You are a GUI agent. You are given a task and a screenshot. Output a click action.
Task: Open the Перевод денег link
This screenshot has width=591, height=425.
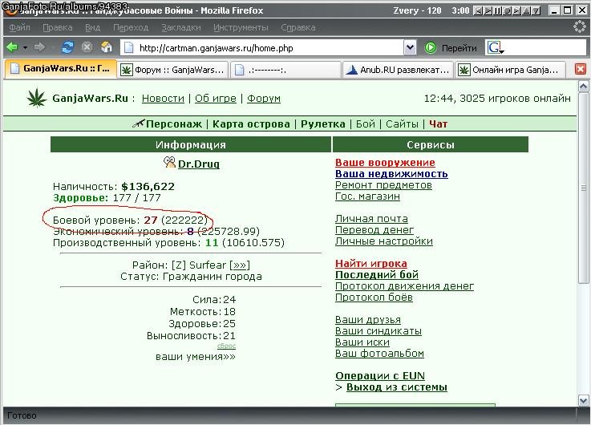point(374,230)
